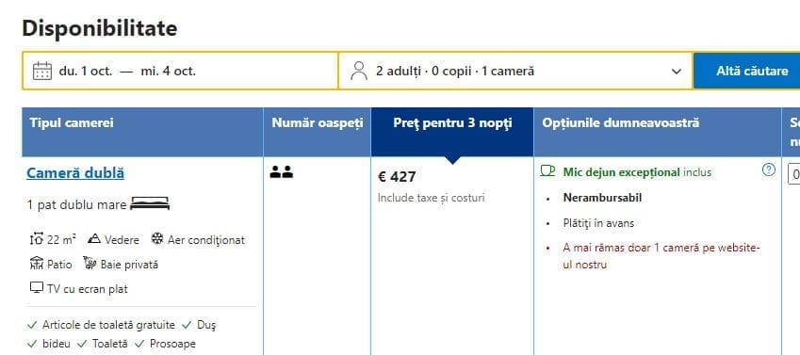
Task: Click the room size 22 m² icon
Action: pos(37,239)
